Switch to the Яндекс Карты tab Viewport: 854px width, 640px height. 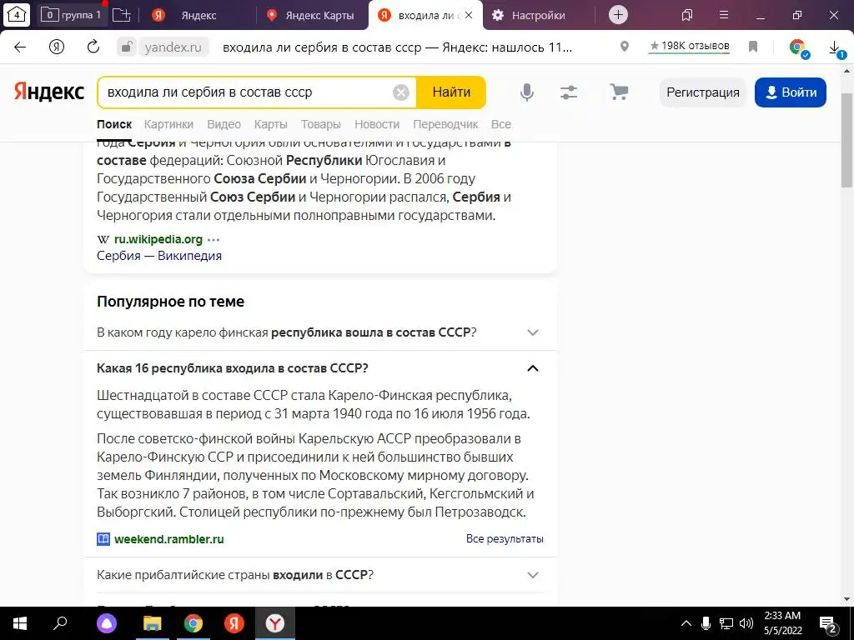tap(310, 15)
